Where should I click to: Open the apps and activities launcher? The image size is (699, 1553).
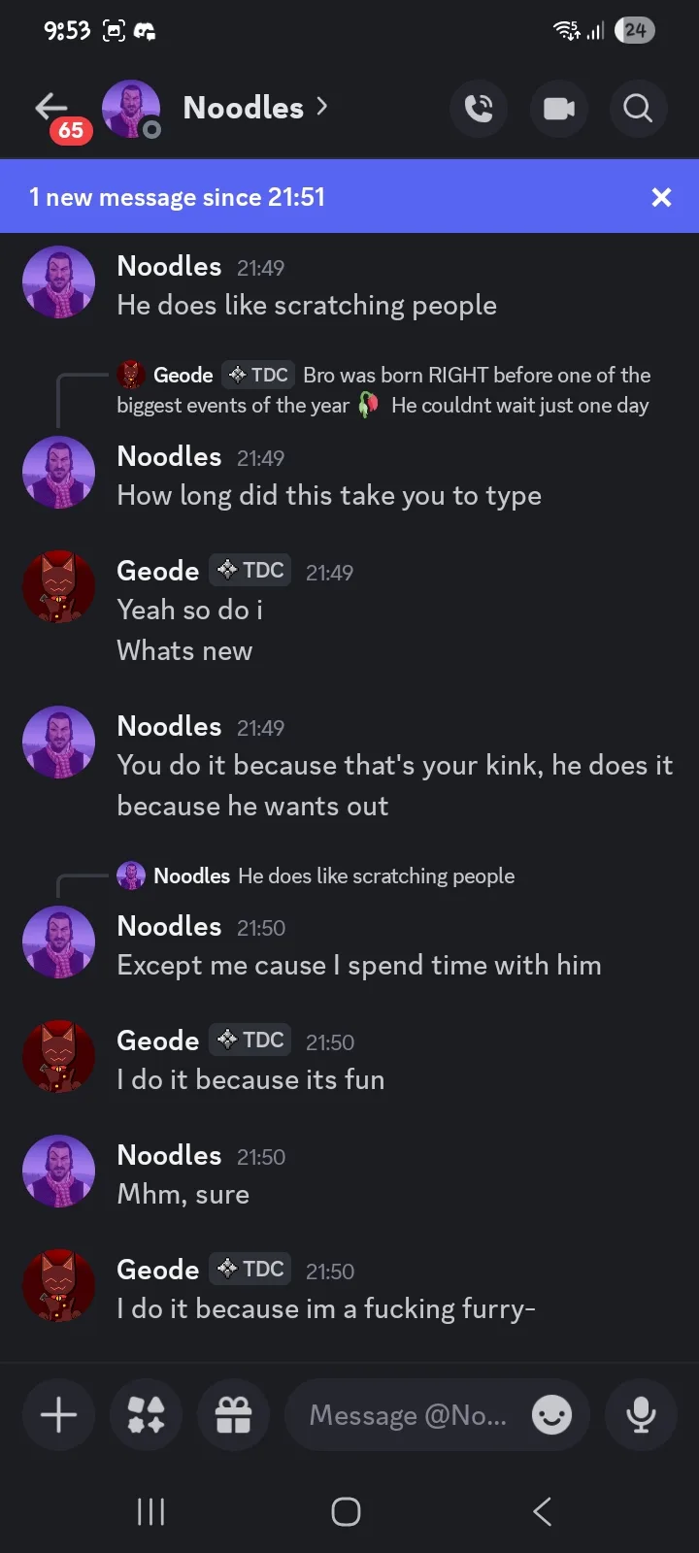click(x=146, y=1415)
